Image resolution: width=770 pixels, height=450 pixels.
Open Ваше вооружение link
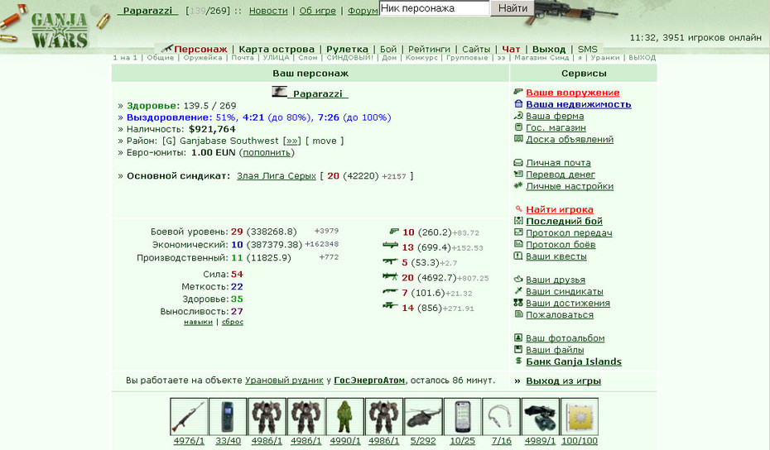[x=573, y=93]
